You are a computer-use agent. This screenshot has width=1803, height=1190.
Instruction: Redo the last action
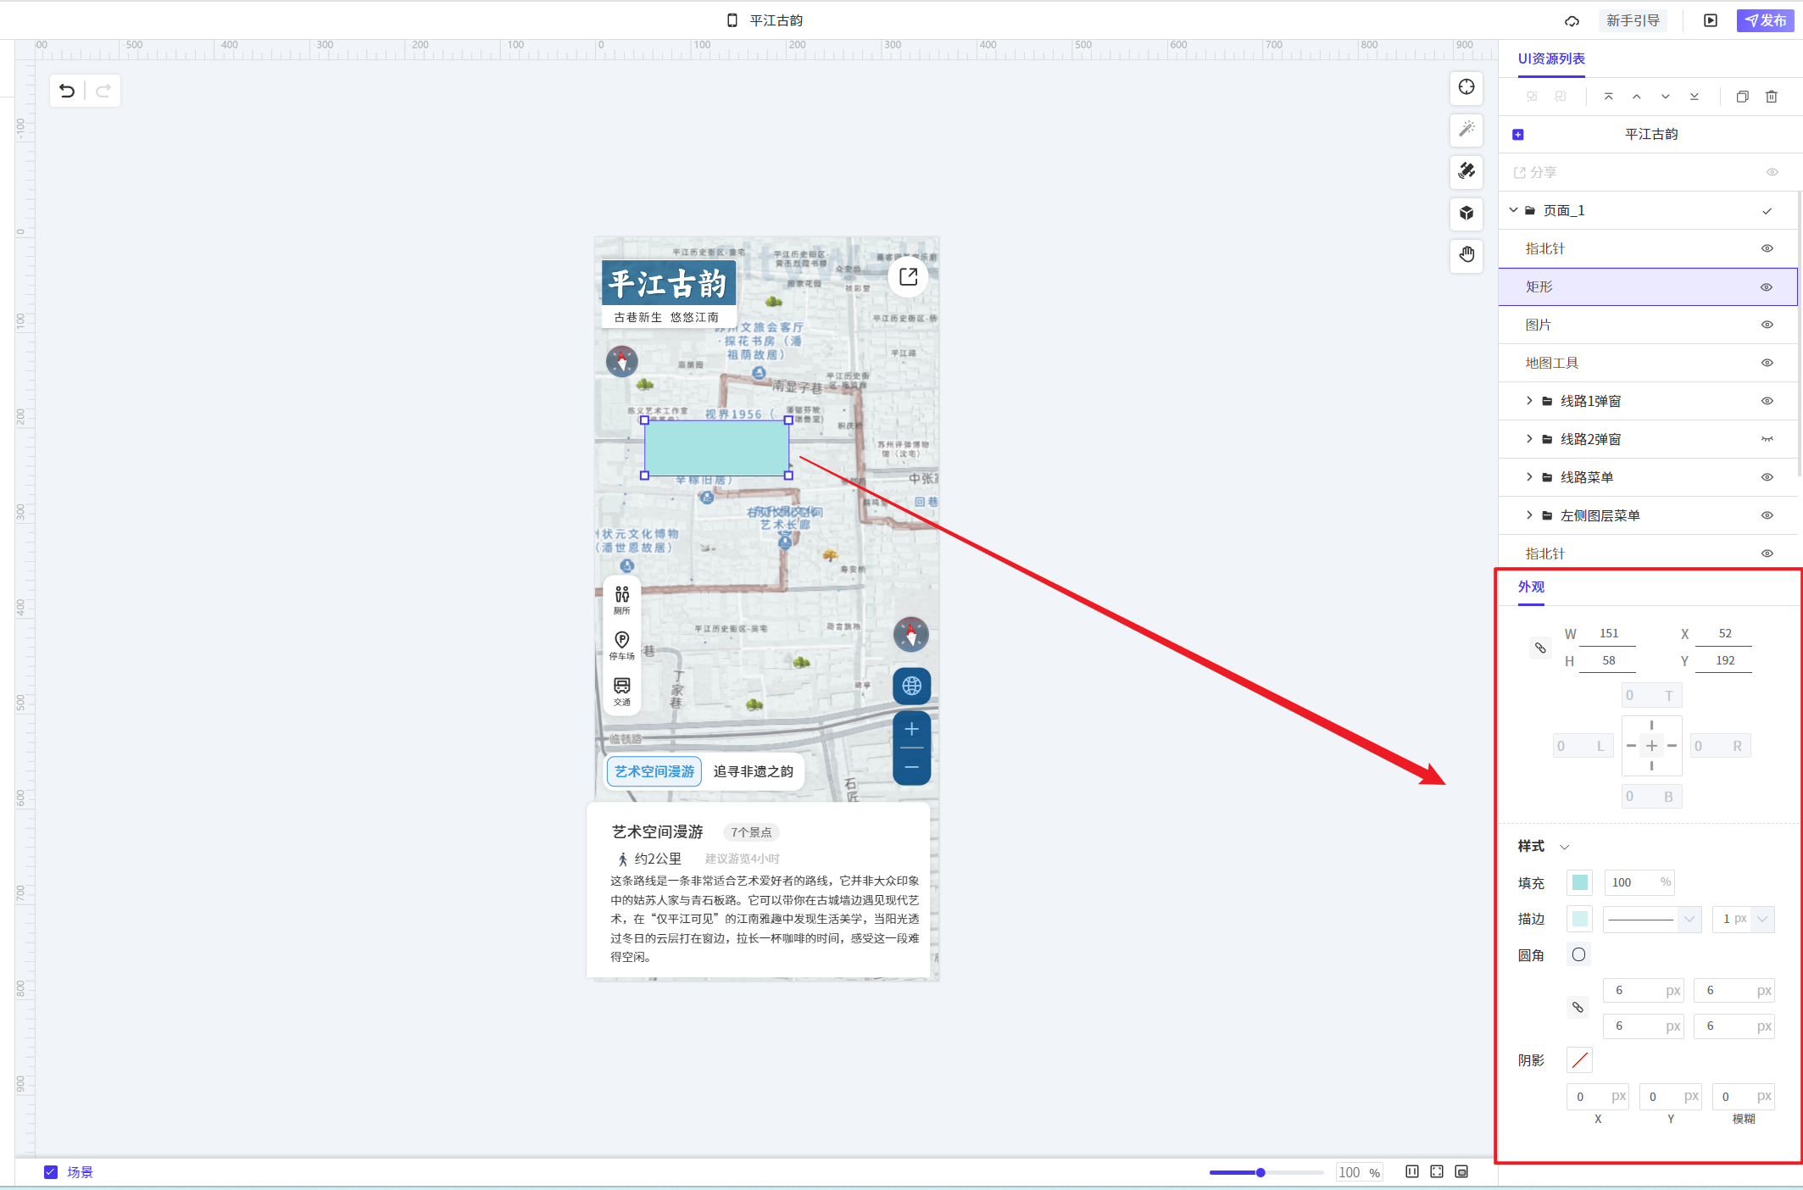(103, 91)
